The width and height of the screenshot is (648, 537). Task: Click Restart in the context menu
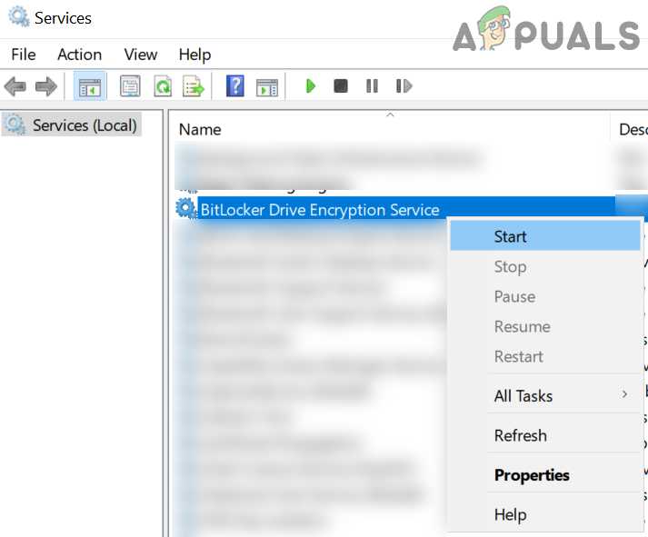[545, 356]
